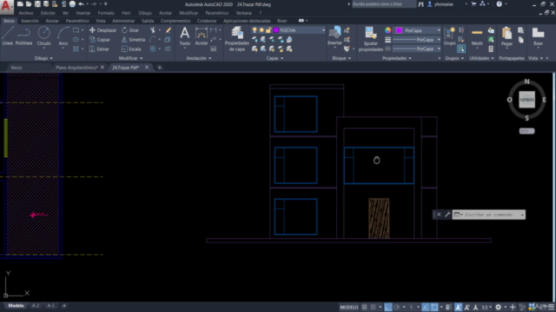The image size is (556, 312).
Task: Activate the Escala (scale) tool
Action: coord(131,49)
